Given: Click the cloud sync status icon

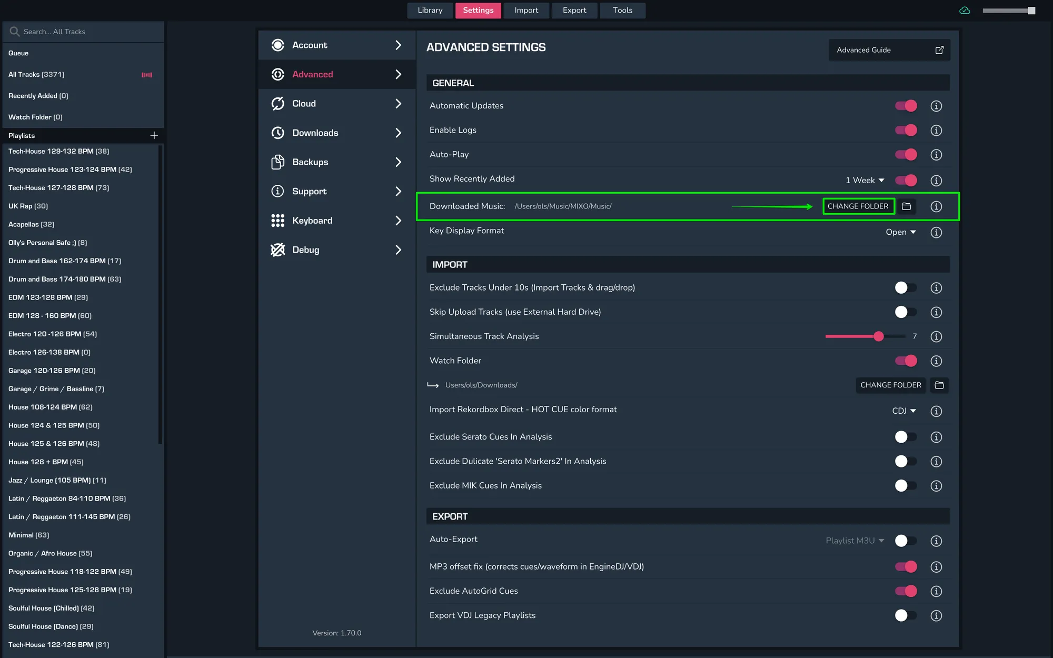Looking at the screenshot, I should (965, 11).
